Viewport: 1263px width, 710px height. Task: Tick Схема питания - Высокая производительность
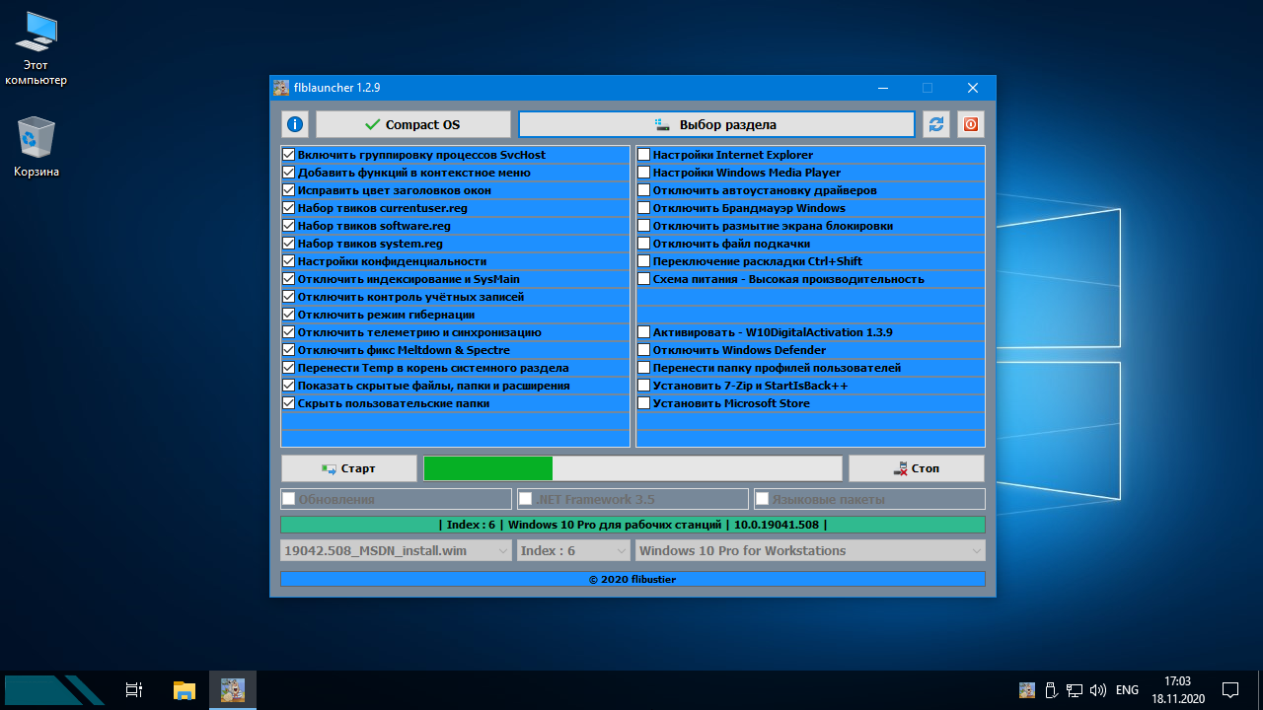click(644, 279)
